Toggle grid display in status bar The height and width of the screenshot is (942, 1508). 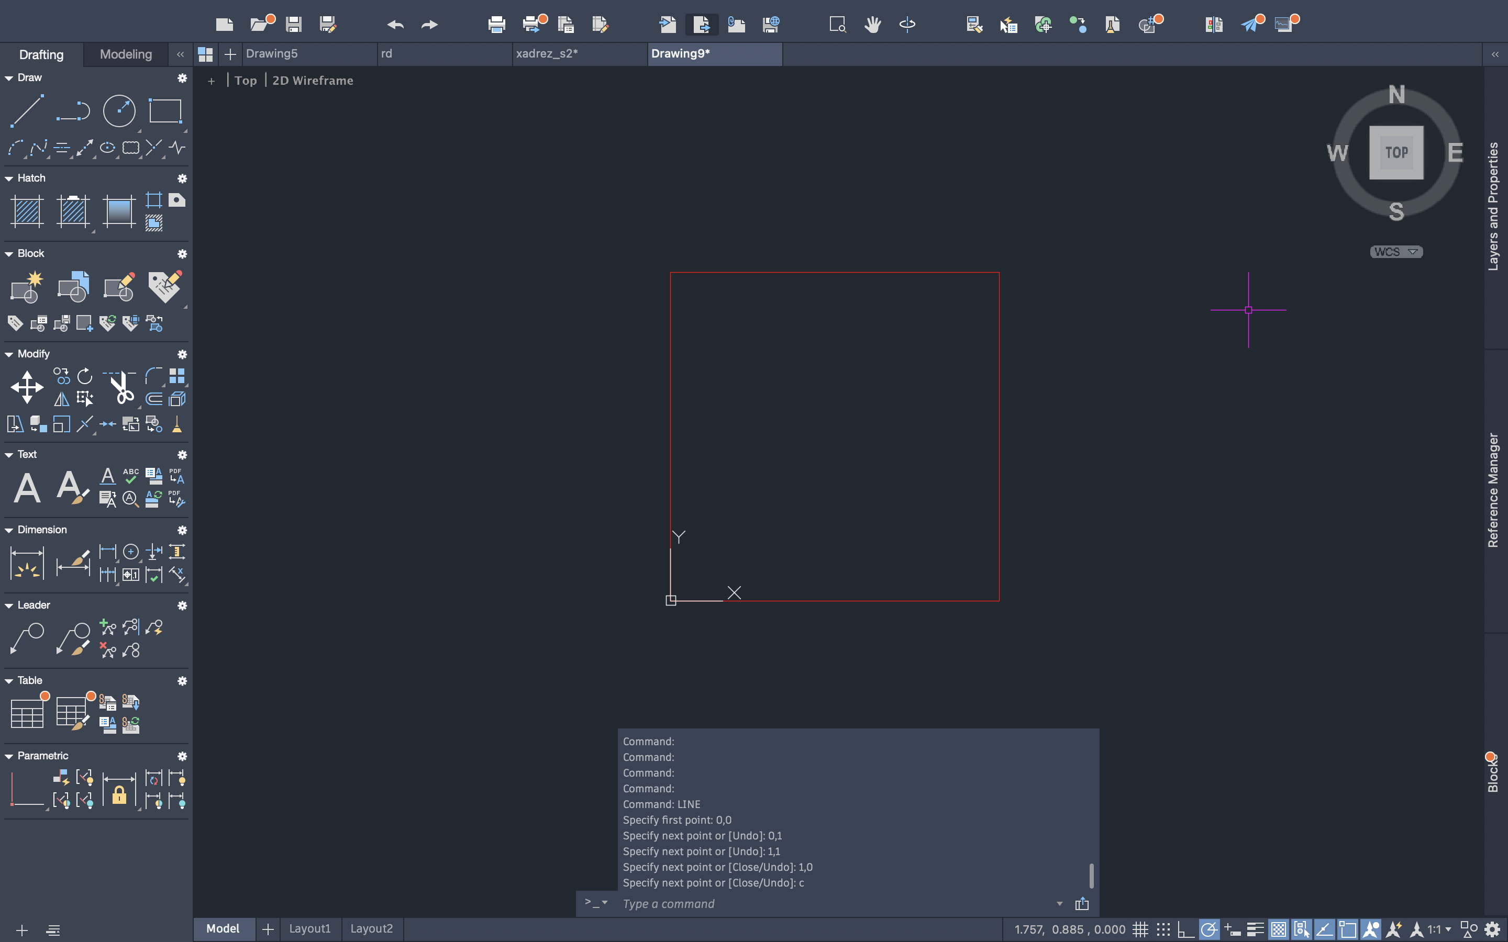coord(1140,929)
